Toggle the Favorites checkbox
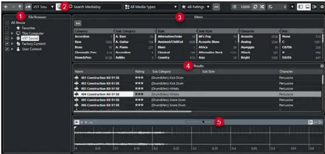Viewport: 325px width, 154px height. click(x=7, y=28)
